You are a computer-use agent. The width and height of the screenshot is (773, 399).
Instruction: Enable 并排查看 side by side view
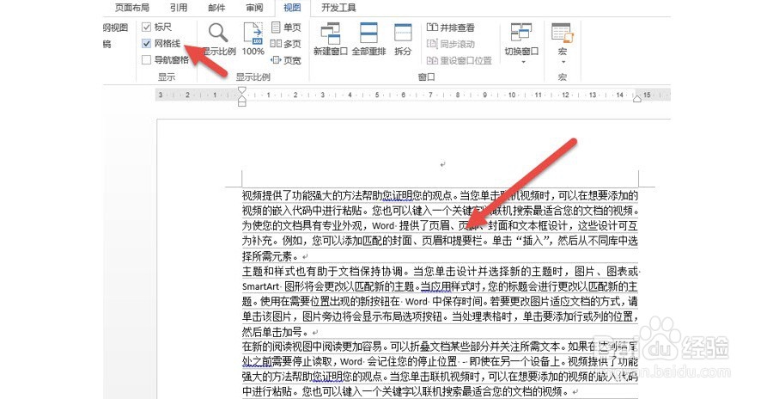(451, 28)
